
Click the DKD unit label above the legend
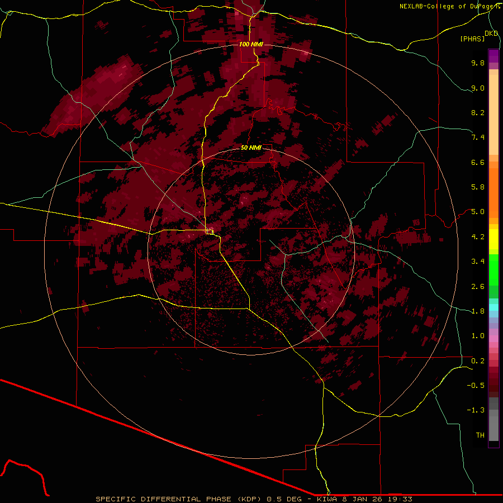click(x=491, y=34)
